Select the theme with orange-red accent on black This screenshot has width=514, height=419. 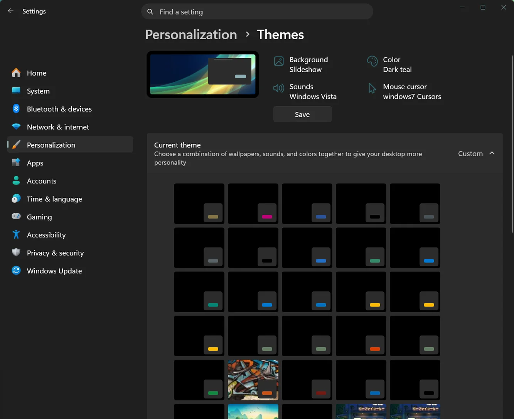tap(361, 336)
